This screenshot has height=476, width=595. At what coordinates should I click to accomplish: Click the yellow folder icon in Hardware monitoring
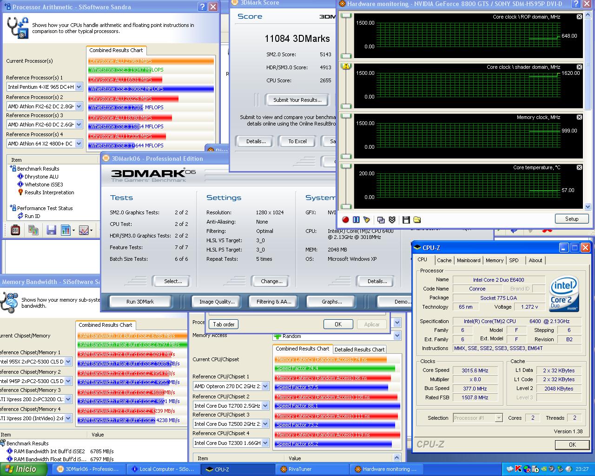click(416, 219)
